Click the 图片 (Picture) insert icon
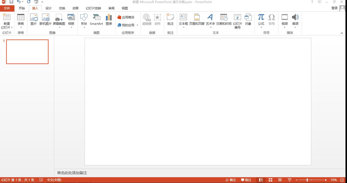Image resolution: width=347 pixels, height=183 pixels. pyautogui.click(x=34, y=19)
